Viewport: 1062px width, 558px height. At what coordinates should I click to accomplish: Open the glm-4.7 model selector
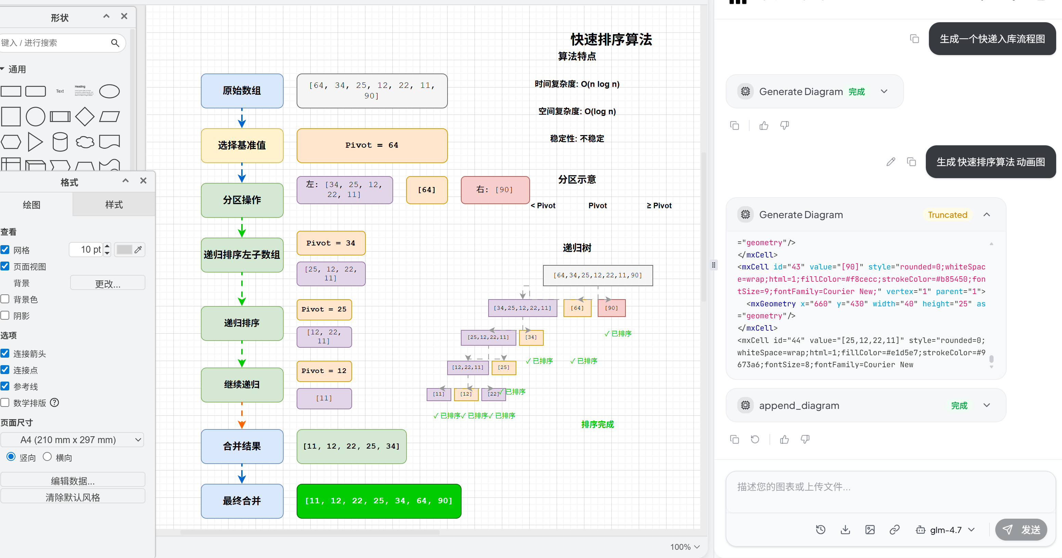945,530
